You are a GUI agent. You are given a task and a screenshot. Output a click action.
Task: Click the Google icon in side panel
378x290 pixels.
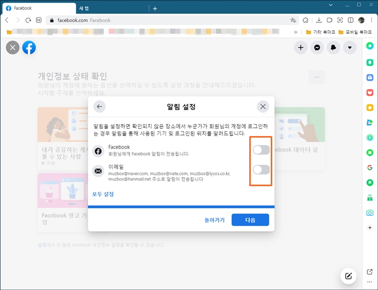[x=370, y=168]
